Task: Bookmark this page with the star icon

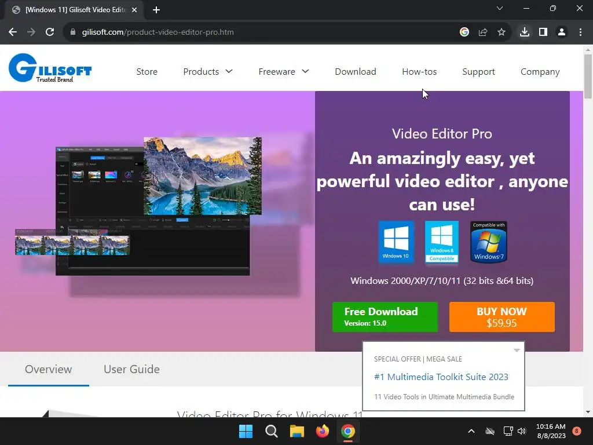Action: pyautogui.click(x=502, y=32)
